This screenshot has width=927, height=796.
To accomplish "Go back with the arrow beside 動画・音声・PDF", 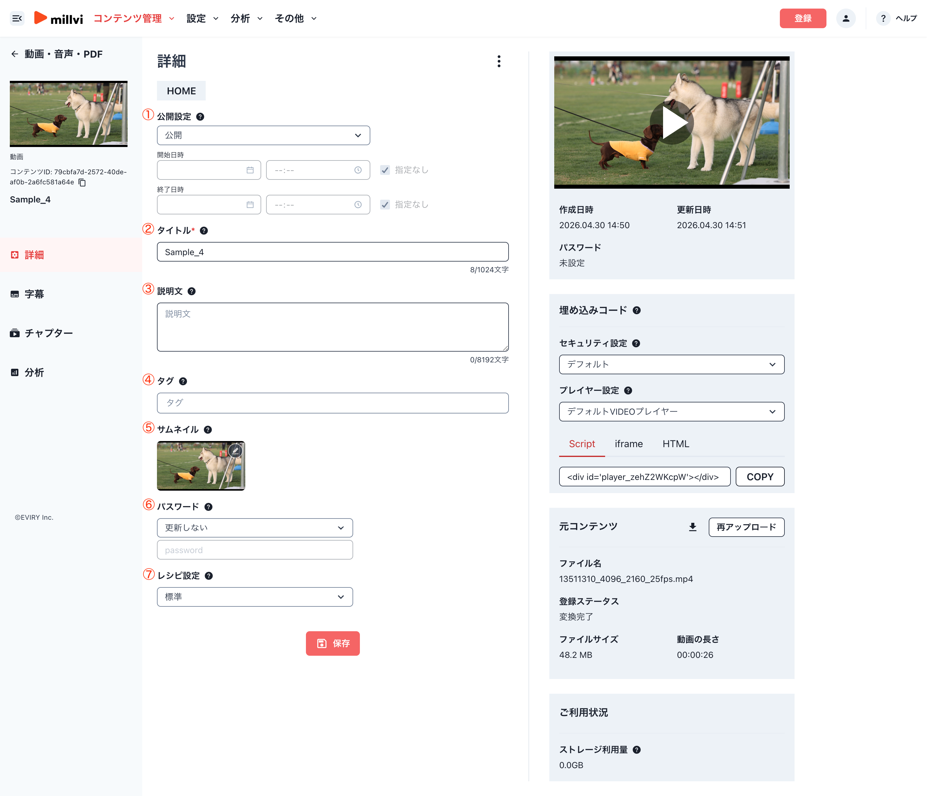I will click(15, 54).
